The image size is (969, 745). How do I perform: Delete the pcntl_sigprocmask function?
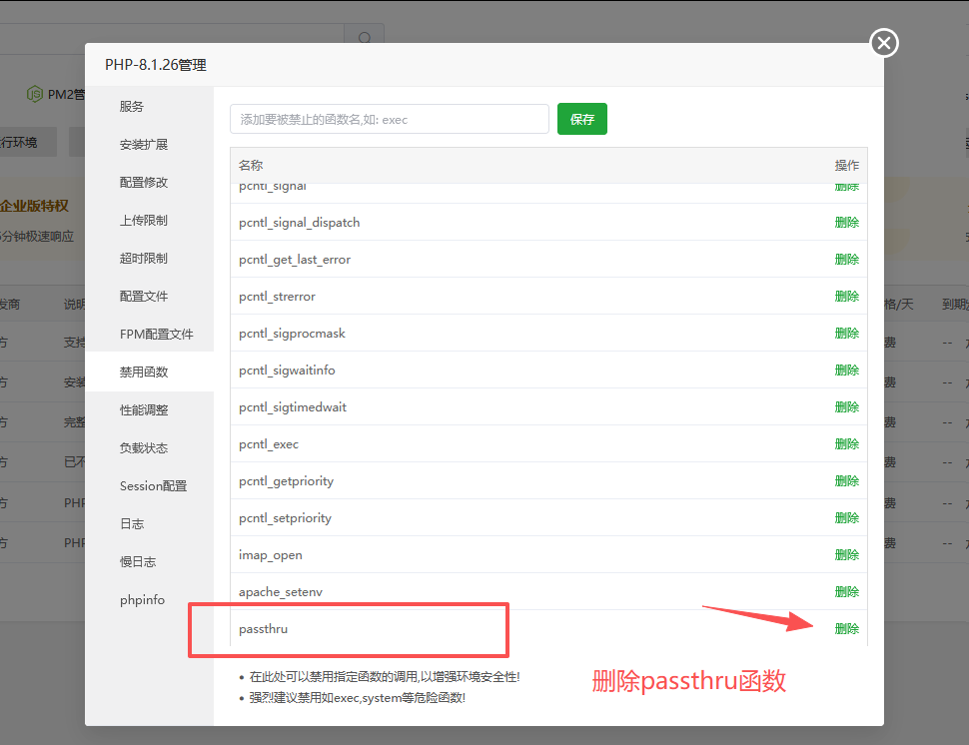[x=847, y=333]
